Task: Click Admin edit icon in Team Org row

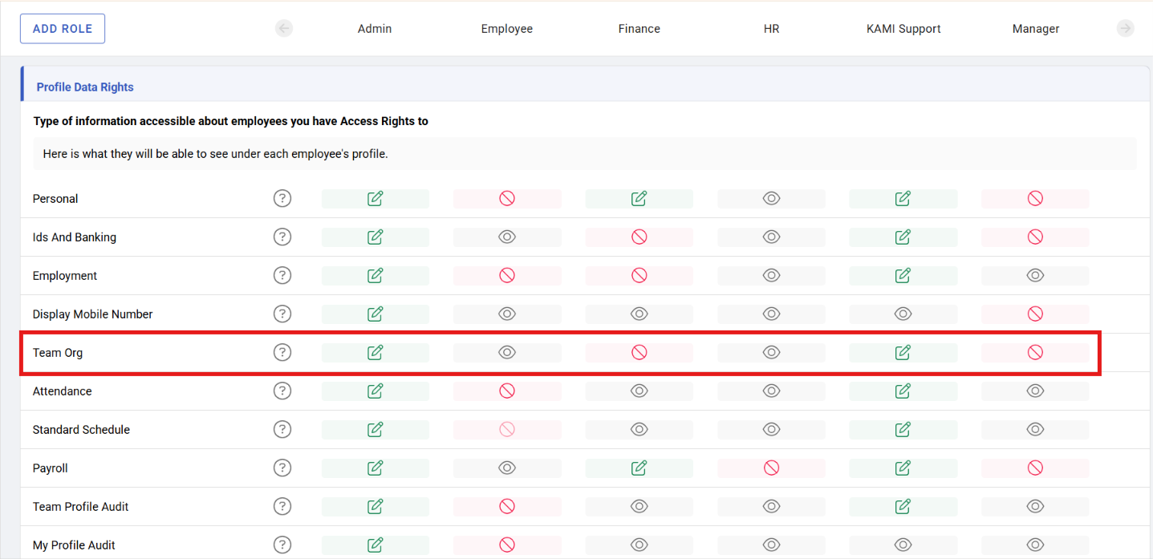Action: coord(376,352)
